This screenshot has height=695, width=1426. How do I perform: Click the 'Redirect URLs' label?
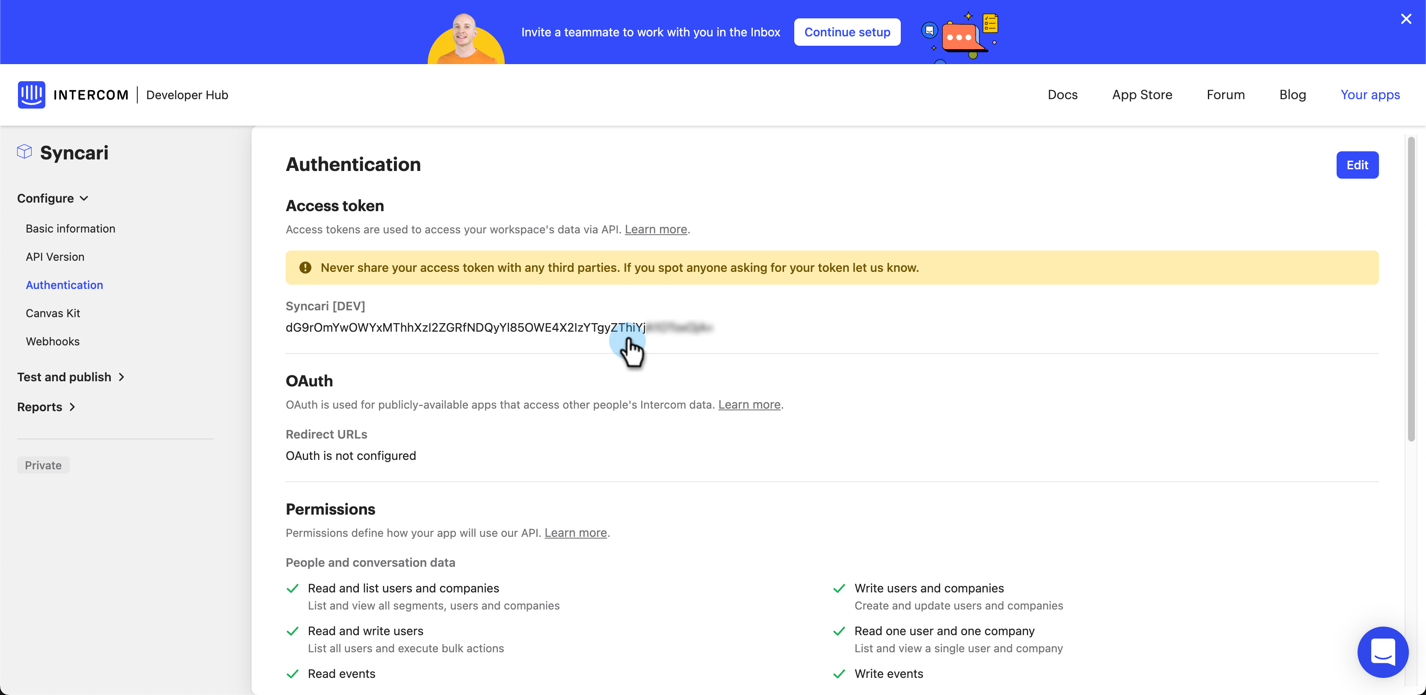(x=326, y=434)
